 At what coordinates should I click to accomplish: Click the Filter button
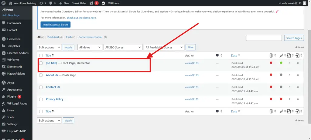click(191, 47)
